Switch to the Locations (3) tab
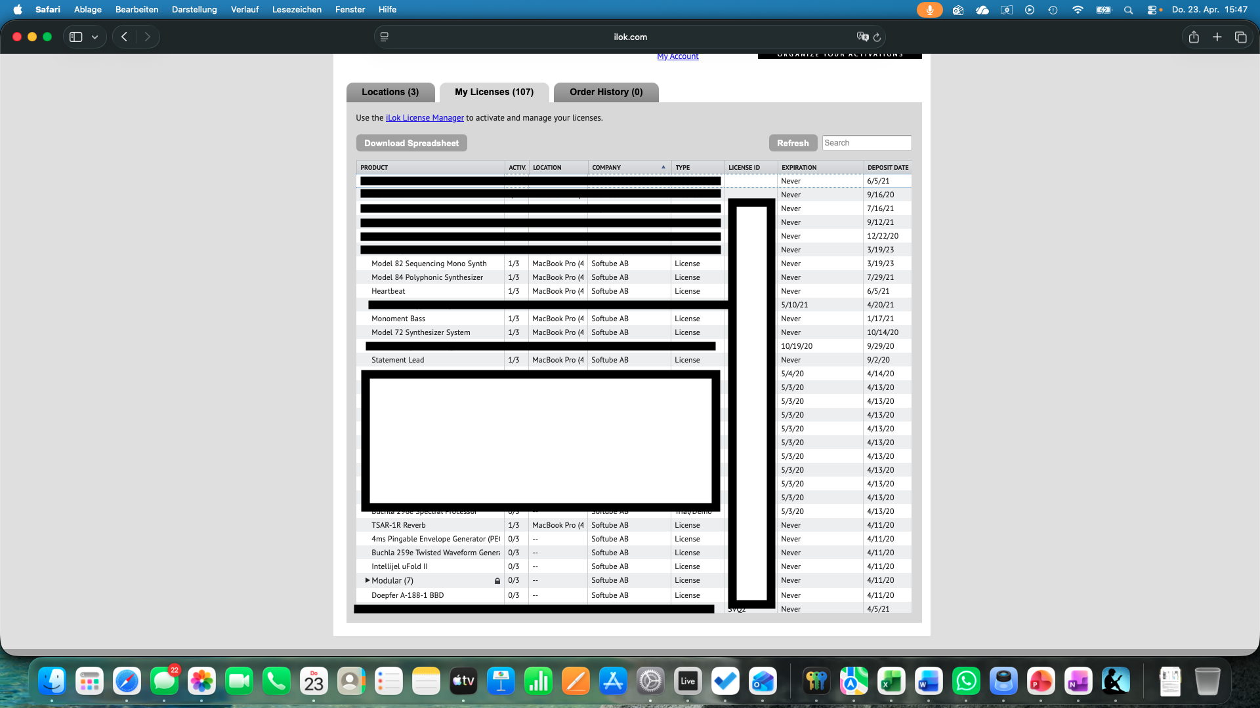This screenshot has width=1260, height=708. (x=390, y=92)
